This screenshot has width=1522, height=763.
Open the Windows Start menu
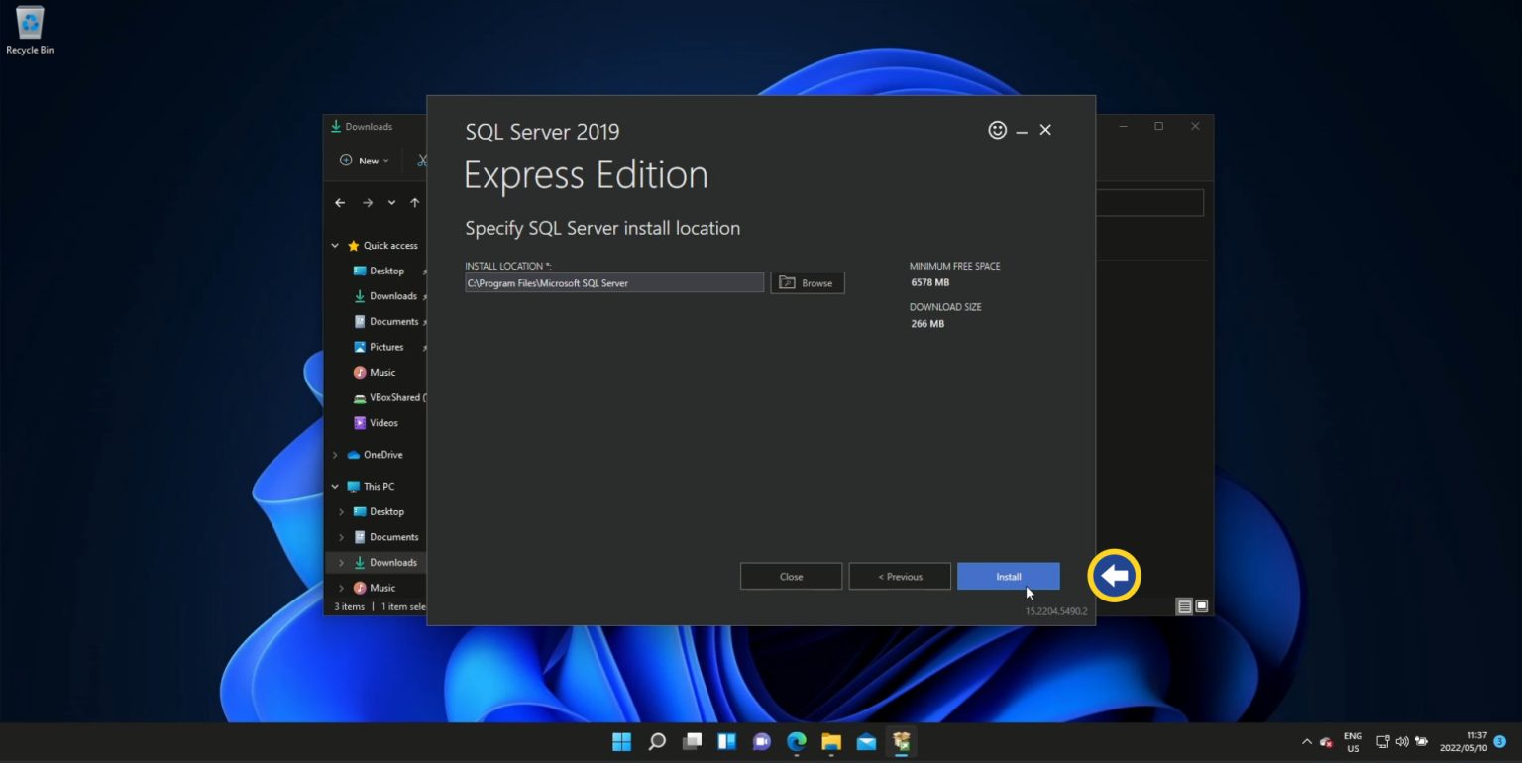[x=621, y=741]
